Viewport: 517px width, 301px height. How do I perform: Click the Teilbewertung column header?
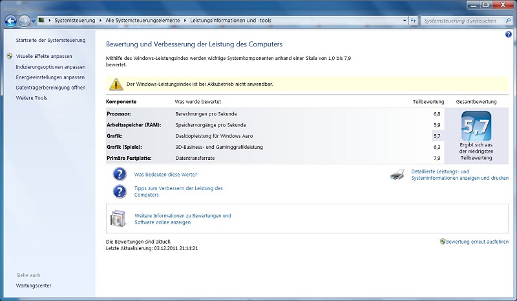pyautogui.click(x=428, y=102)
